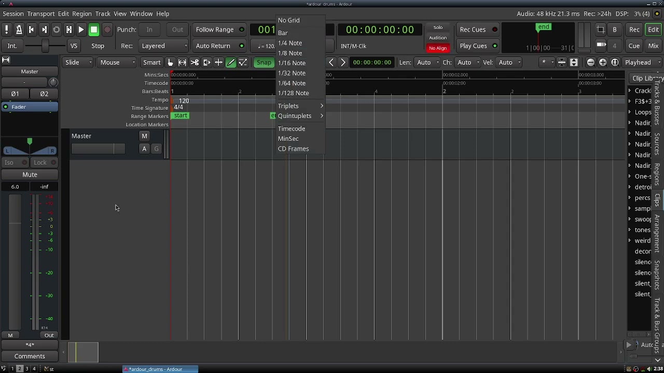The image size is (664, 373).
Task: Click the play range button
Action: tap(68, 30)
